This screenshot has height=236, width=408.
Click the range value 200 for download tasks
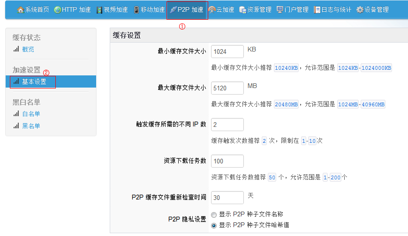pyautogui.click(x=335, y=177)
